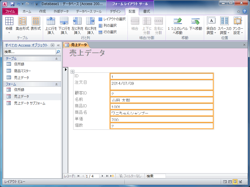This screenshot has width=250, height=187.
Task: Select the 売上データ table
Action: (x=32, y=77)
